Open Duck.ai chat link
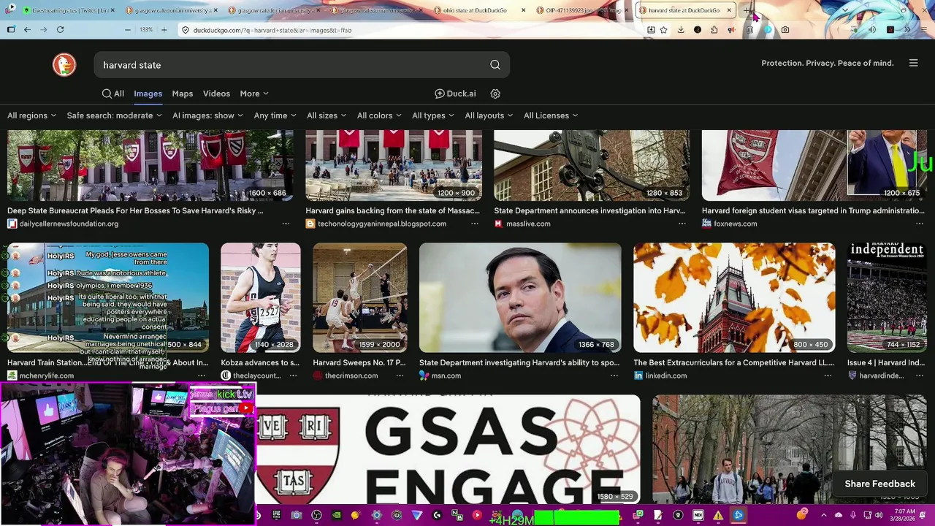The image size is (935, 526). click(x=455, y=94)
